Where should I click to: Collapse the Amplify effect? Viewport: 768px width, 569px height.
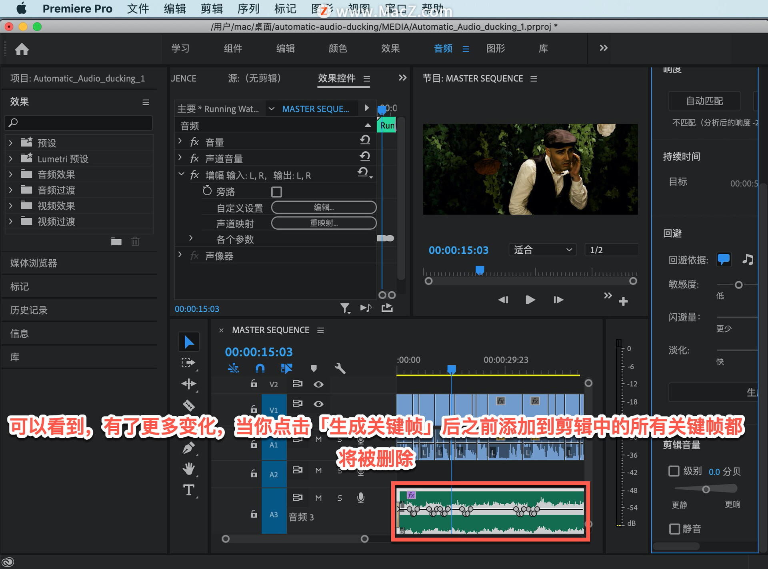pos(181,174)
